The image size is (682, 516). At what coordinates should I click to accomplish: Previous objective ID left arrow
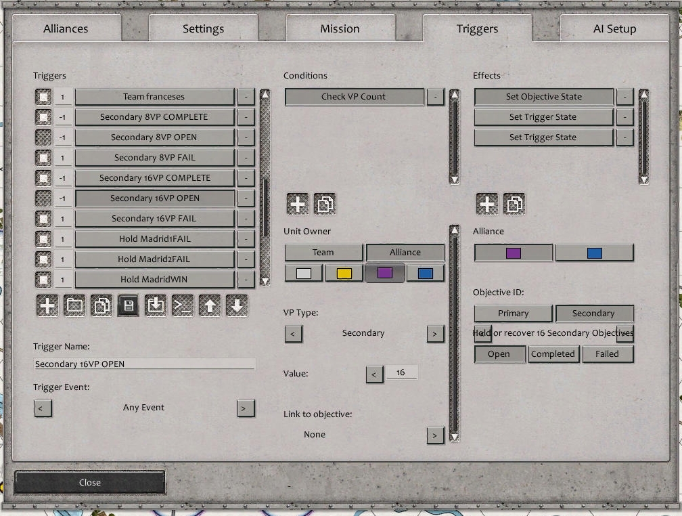point(483,334)
